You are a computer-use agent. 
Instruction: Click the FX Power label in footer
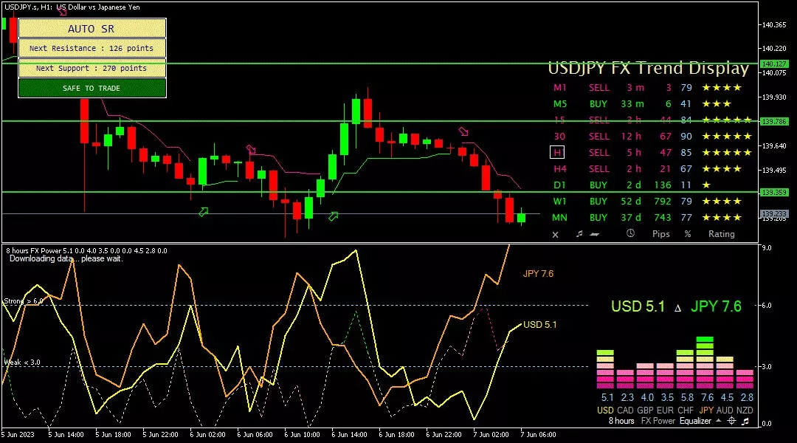(x=658, y=421)
